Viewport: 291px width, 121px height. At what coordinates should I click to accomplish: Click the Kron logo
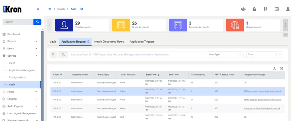[x=12, y=9]
